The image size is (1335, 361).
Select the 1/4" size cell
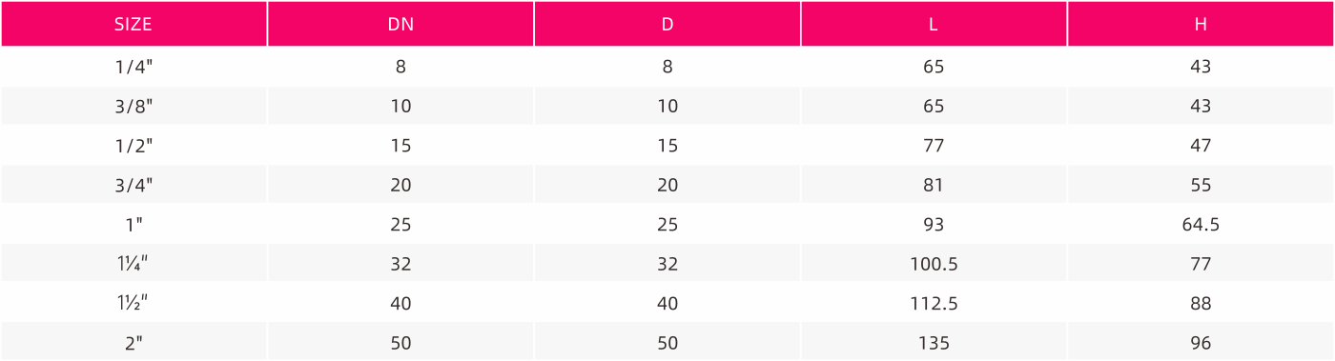(x=133, y=67)
